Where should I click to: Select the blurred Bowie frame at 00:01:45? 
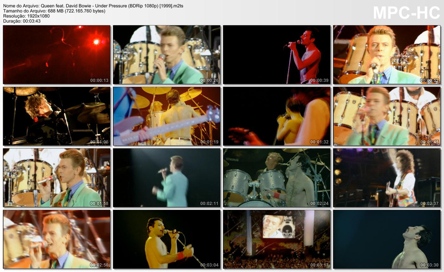pos(387,116)
